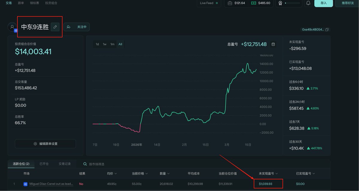359x191 pixels.
Task: Select the 1w chart range
Action: 105,44
